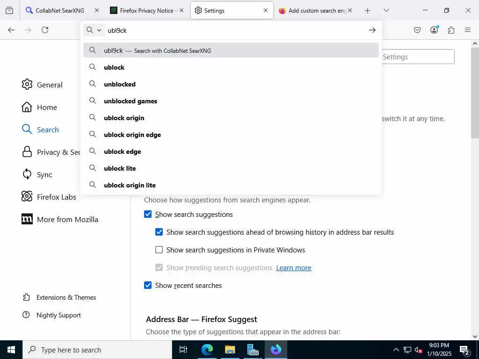Viewport: 479px width, 359px height.
Task: Go back using the back arrow
Action: [x=11, y=30]
